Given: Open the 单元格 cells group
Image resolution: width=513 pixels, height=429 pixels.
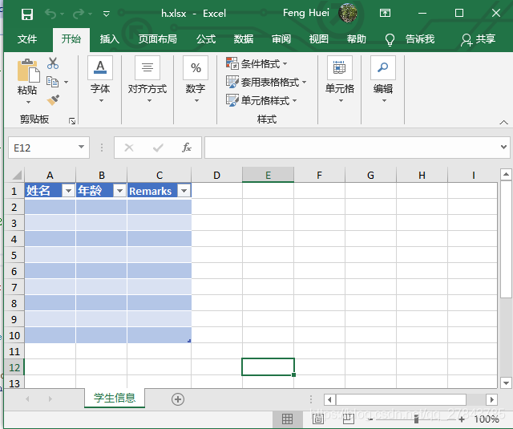Looking at the screenshot, I should (340, 79).
